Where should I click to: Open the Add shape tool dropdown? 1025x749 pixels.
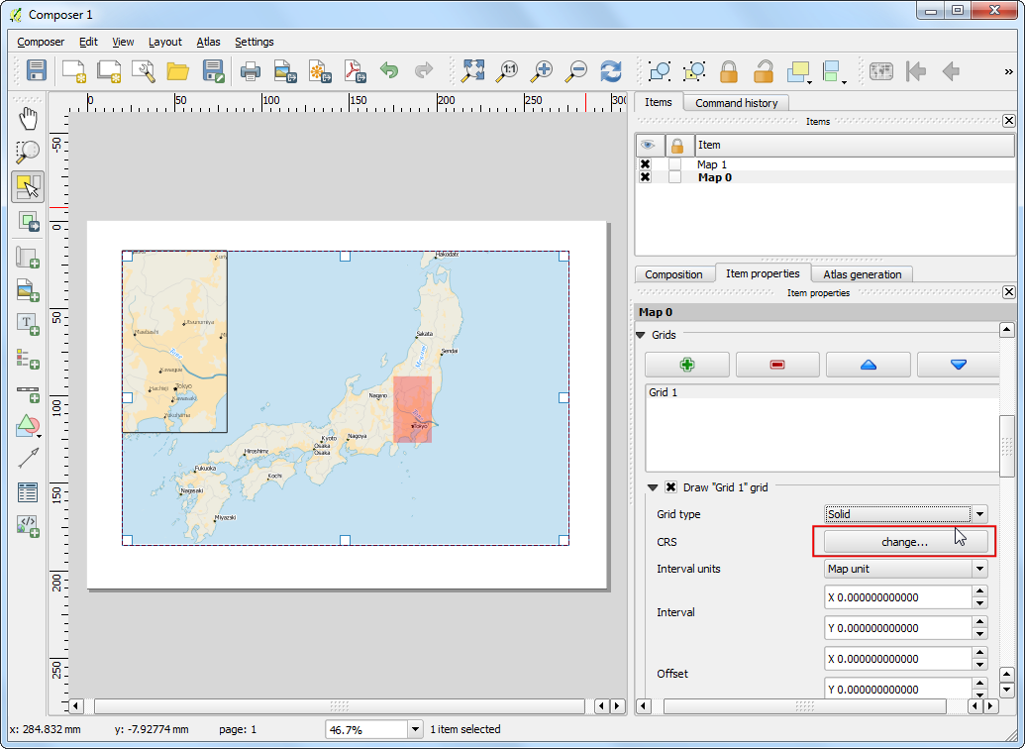click(40, 436)
